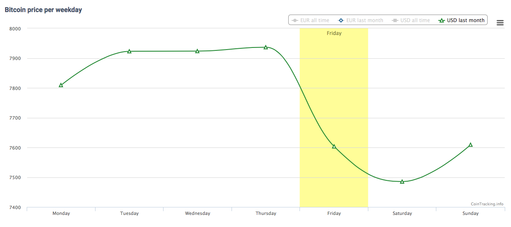Click the 8000 y-axis label
511x227 pixels.
click(15, 28)
